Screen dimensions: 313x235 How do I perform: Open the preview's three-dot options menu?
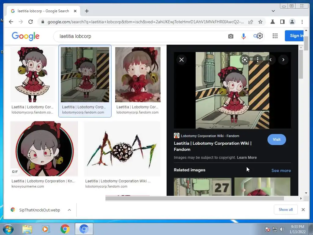coord(257,60)
